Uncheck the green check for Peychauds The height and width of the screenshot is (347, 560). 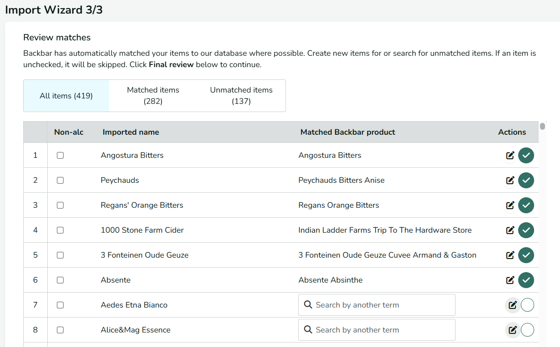pos(526,181)
